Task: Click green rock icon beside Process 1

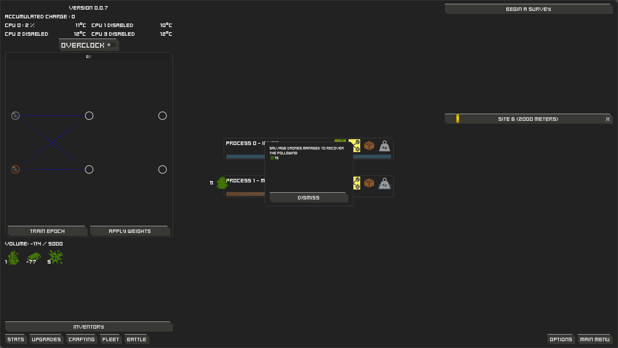Action: pyautogui.click(x=222, y=183)
